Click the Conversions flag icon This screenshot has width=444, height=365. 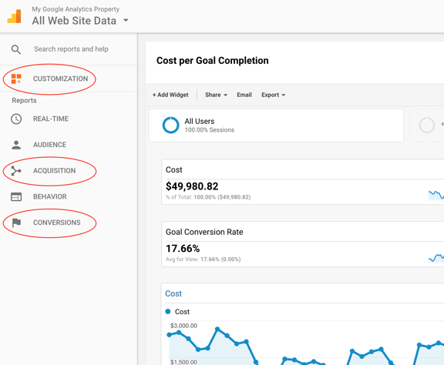tap(16, 223)
